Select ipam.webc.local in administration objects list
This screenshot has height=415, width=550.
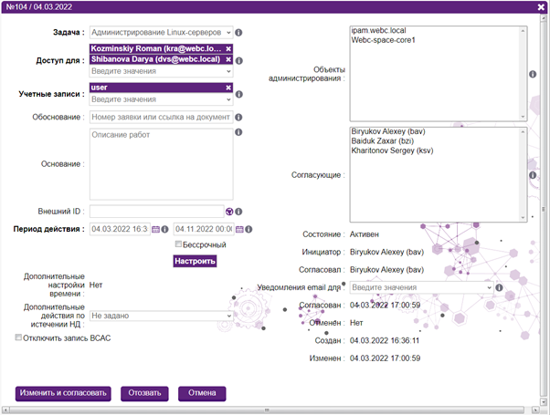[x=379, y=32]
